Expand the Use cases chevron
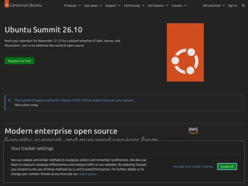Screen dimensions: 248x186 [x=101, y=6]
